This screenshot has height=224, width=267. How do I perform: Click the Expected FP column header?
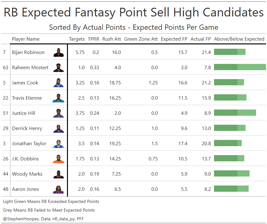(174, 39)
